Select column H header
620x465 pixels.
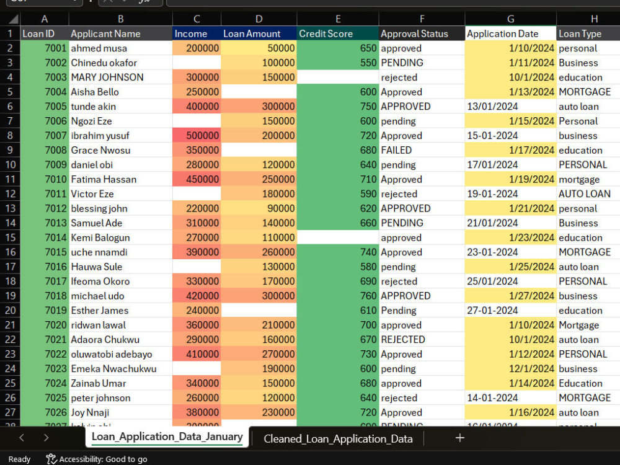pos(588,19)
